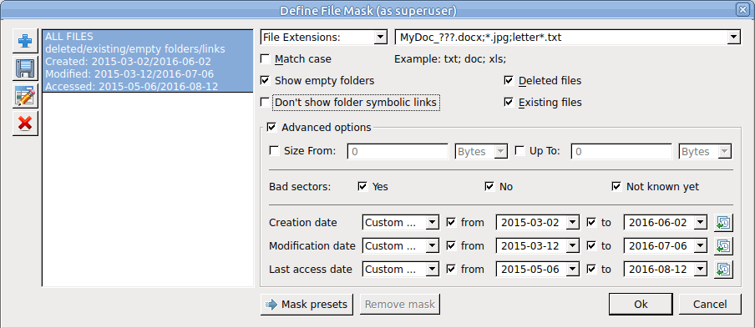Open the 2015-05-06 access from date picker
The height and width of the screenshot is (328, 755).
[x=572, y=270]
